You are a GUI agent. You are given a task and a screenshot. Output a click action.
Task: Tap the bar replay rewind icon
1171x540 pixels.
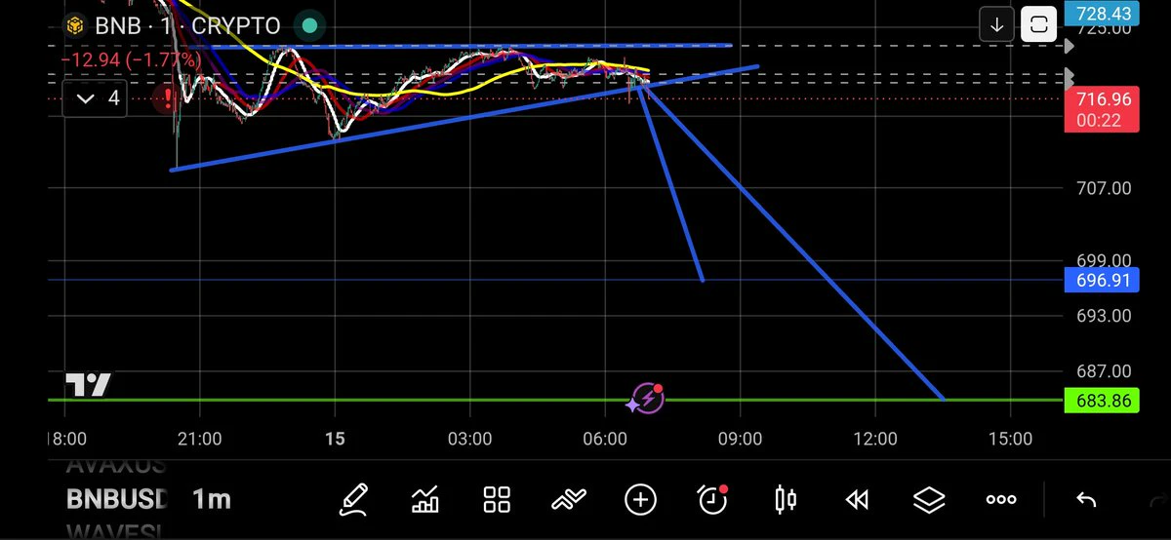(857, 500)
